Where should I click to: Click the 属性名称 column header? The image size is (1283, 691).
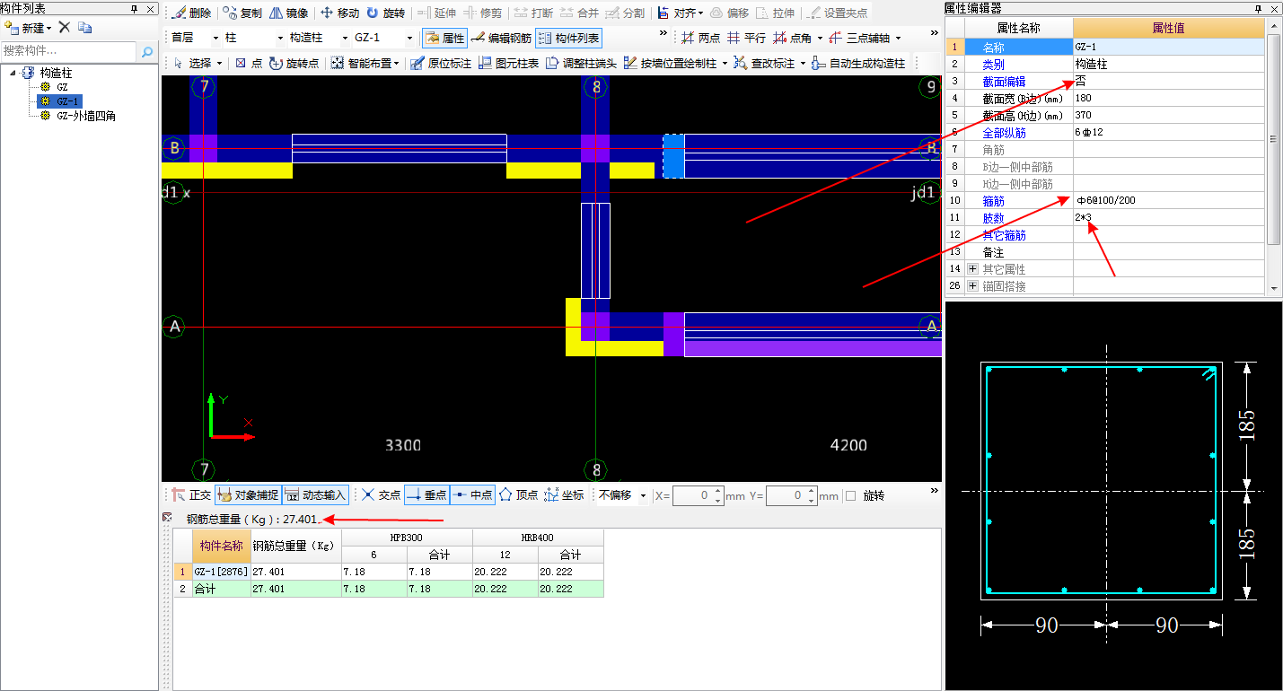pos(1019,28)
